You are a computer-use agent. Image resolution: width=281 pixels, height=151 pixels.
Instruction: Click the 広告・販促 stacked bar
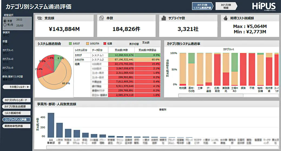(x=217, y=69)
